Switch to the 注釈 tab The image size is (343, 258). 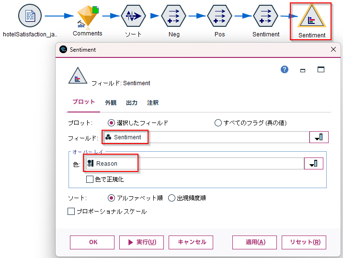(153, 102)
